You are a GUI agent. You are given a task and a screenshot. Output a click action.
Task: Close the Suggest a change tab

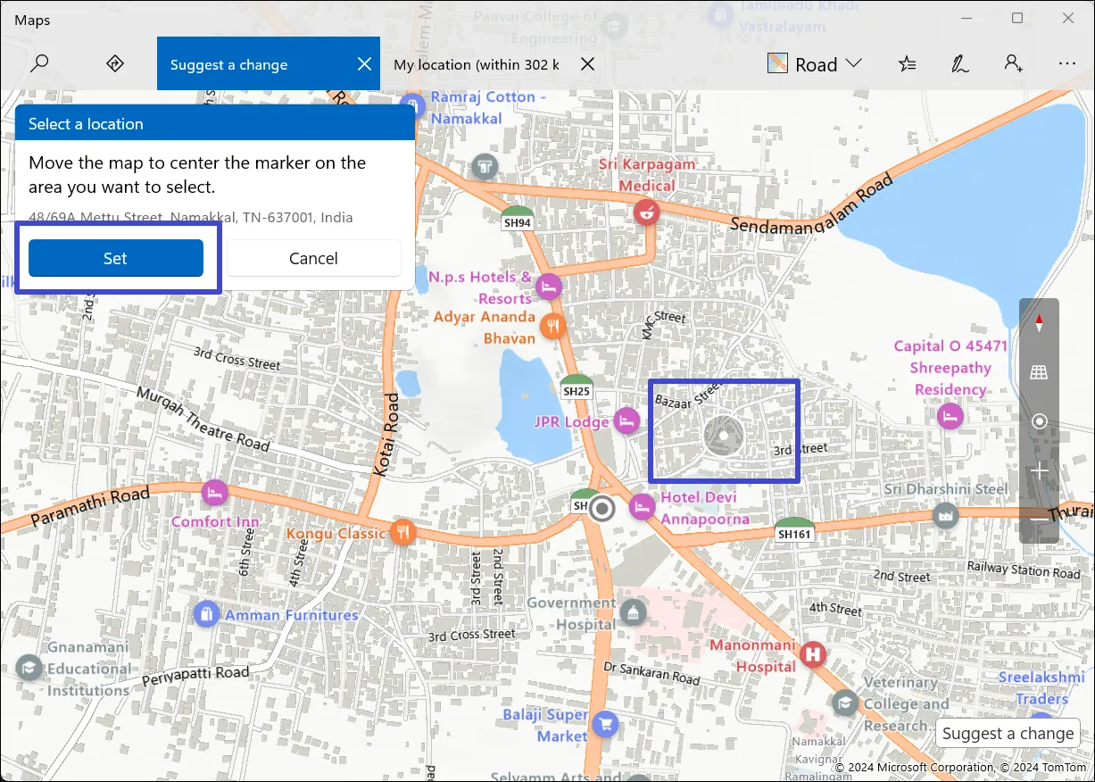(364, 64)
